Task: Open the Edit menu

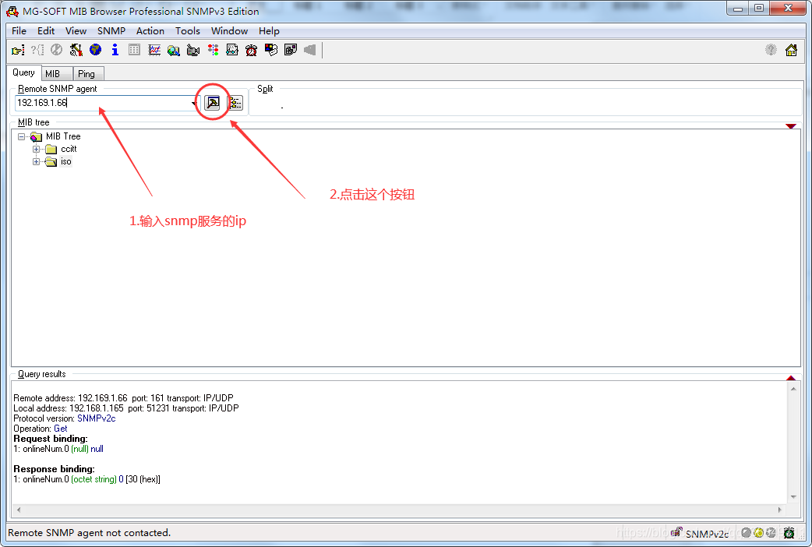Action: (45, 31)
